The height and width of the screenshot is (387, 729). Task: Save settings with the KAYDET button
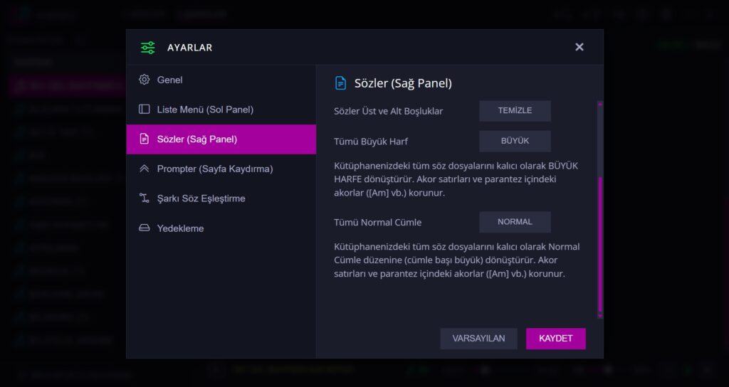pyautogui.click(x=555, y=339)
